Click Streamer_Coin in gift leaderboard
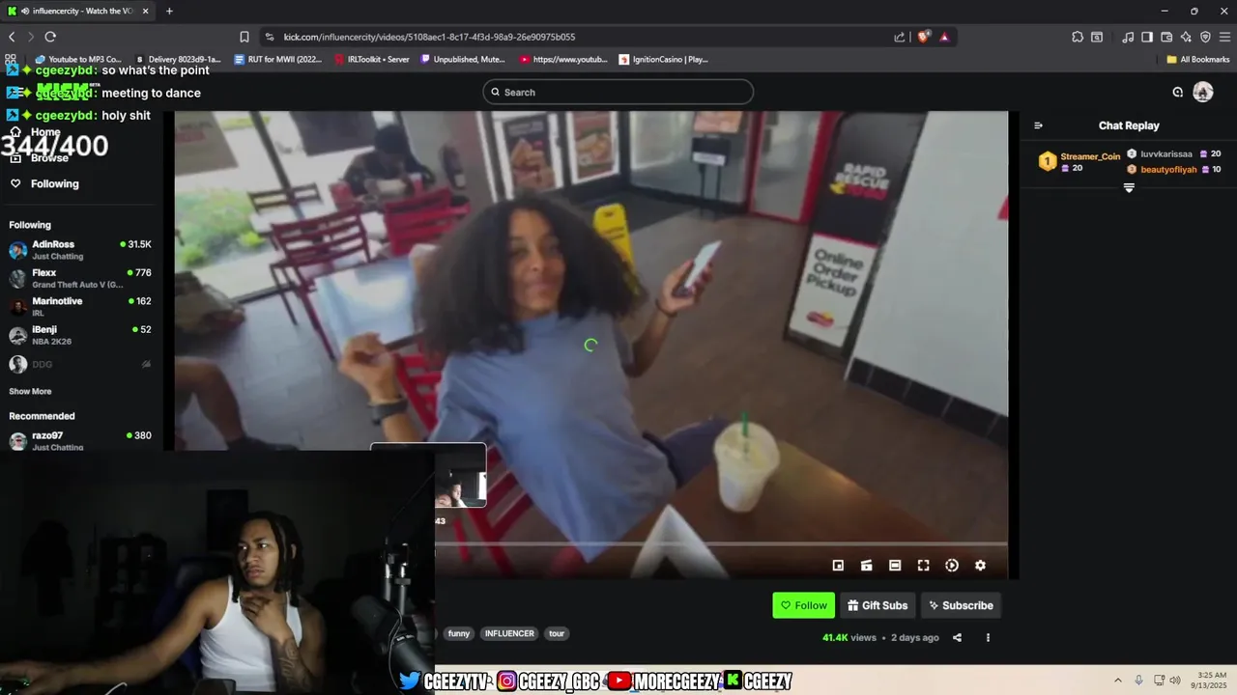1237x695 pixels. (1090, 156)
